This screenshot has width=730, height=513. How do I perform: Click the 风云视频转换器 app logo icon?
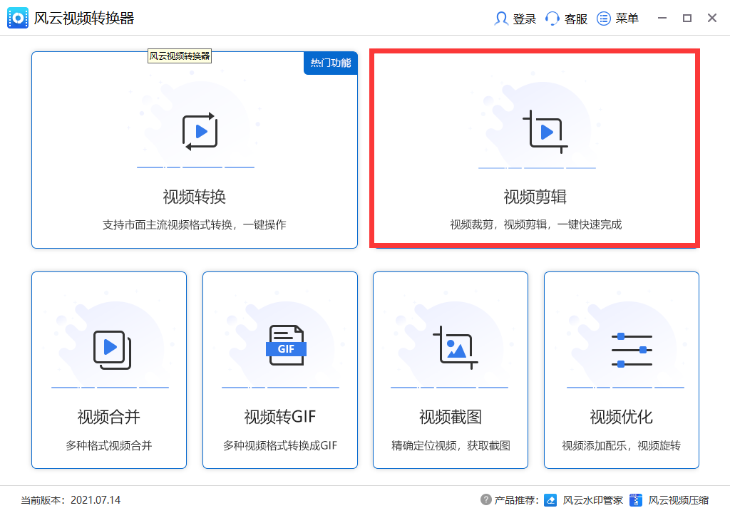[x=18, y=18]
